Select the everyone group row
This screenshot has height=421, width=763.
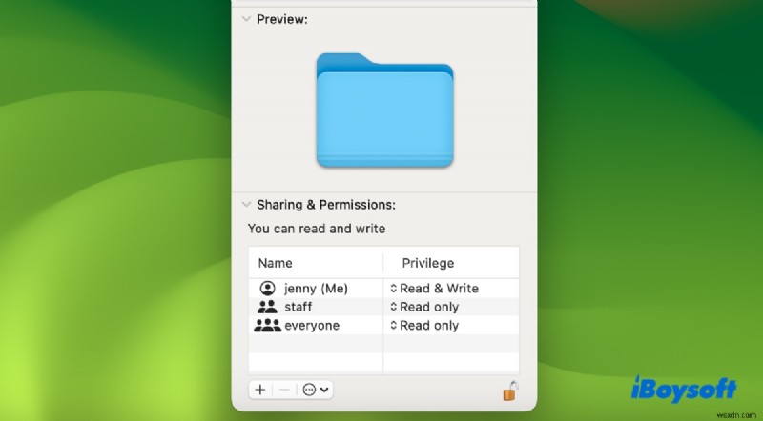click(383, 325)
